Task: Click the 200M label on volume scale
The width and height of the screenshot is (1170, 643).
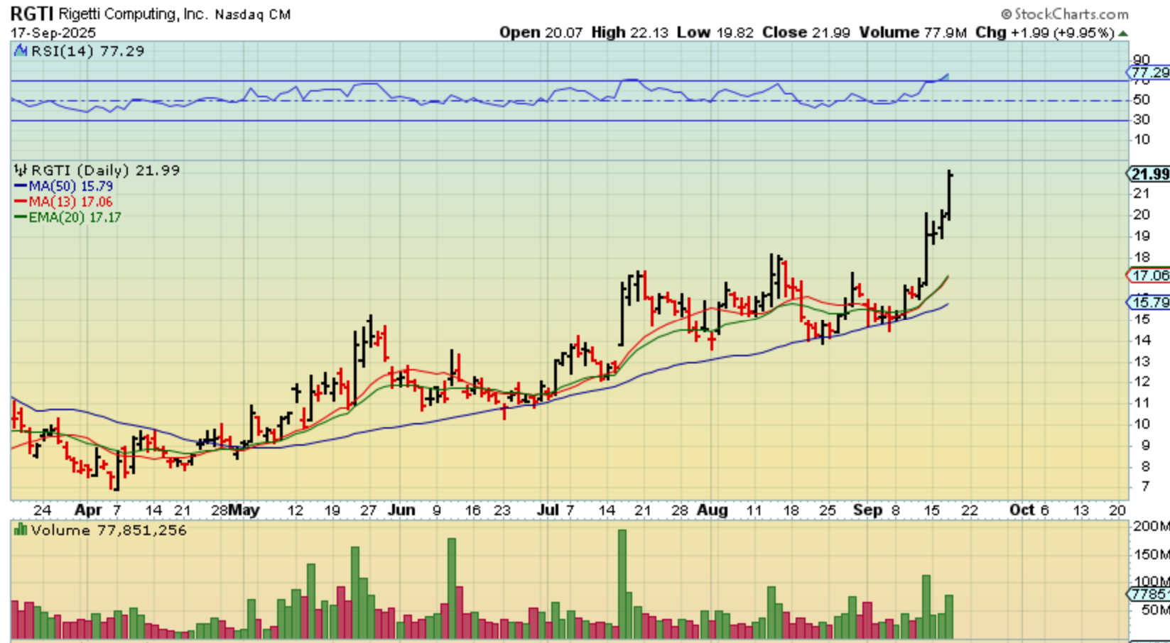Action: tap(1152, 526)
